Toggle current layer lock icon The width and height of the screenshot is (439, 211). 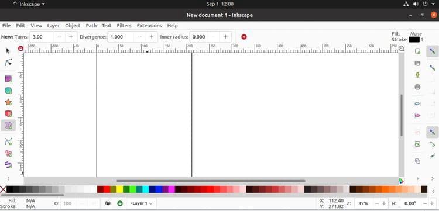pos(120,203)
